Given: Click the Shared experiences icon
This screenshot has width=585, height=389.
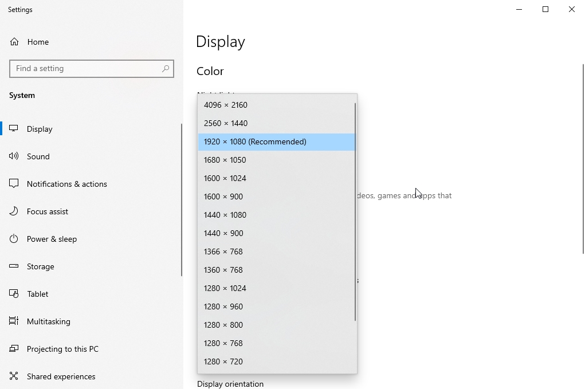Looking at the screenshot, I should (14, 376).
